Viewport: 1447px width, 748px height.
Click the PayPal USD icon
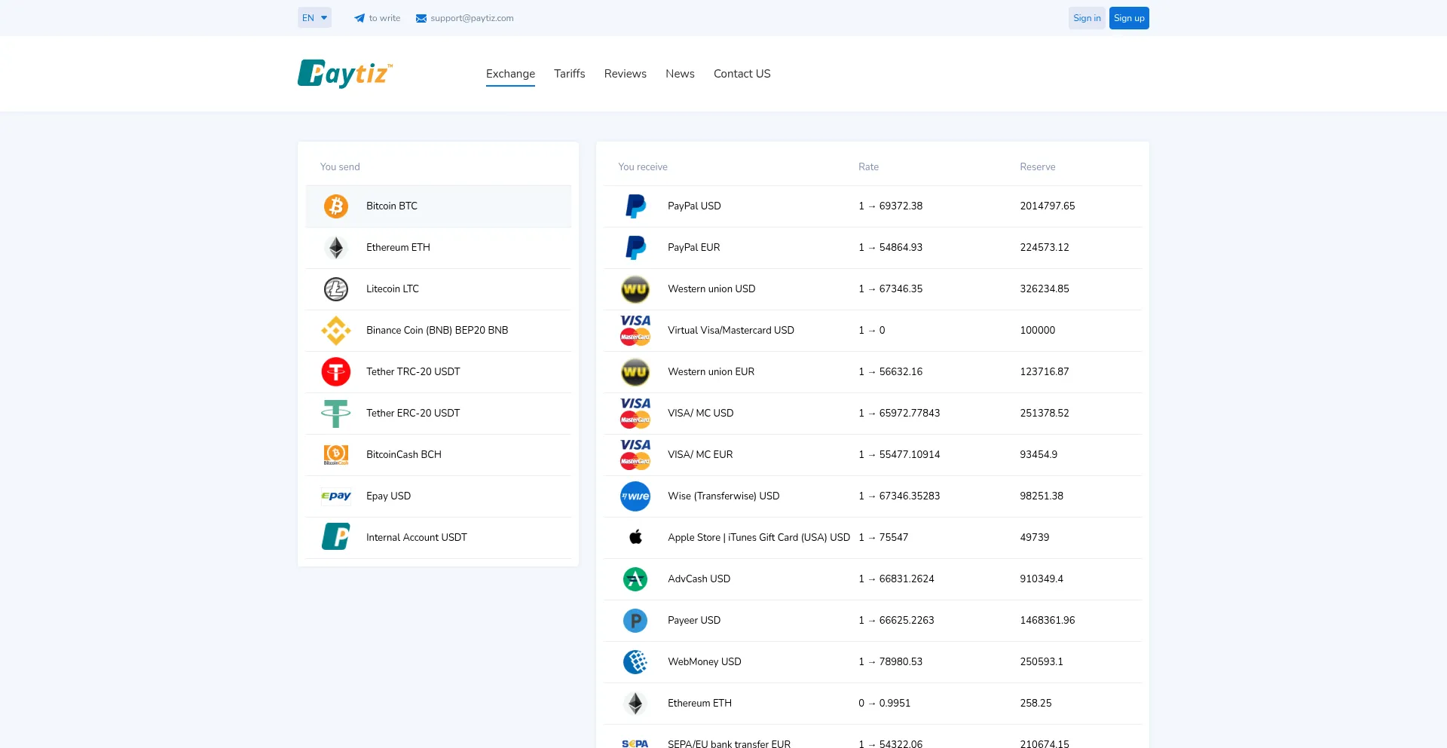635,206
